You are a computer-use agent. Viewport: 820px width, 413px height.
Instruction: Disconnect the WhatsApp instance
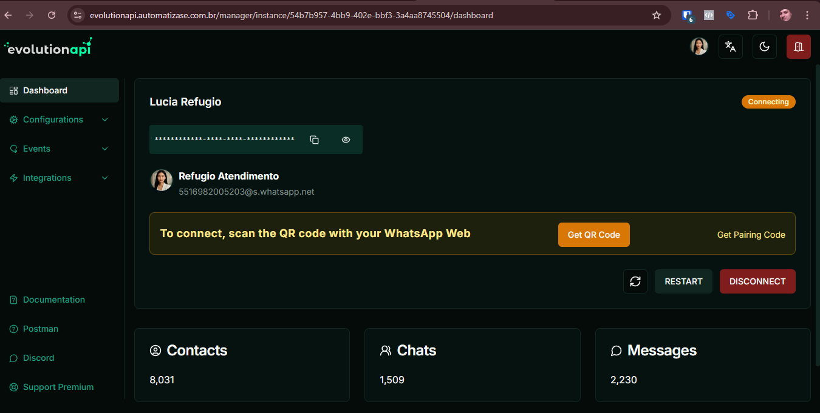pos(757,281)
